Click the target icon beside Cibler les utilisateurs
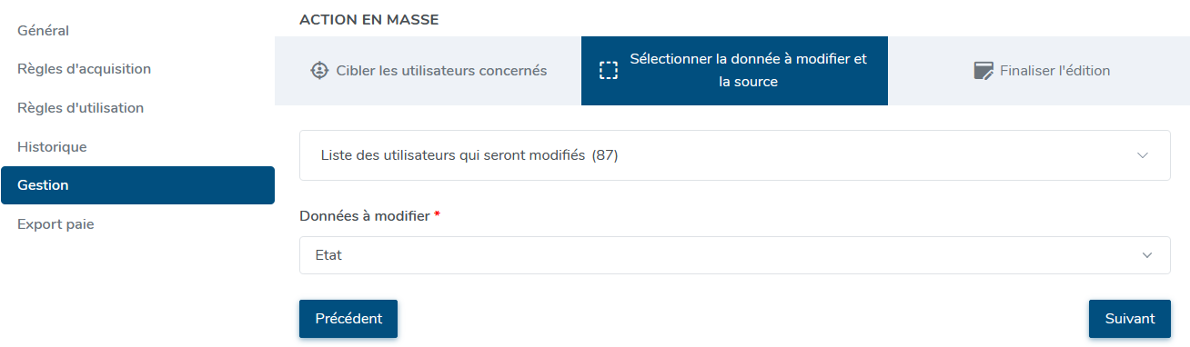Viewport: 1190px width, 347px height. [319, 70]
